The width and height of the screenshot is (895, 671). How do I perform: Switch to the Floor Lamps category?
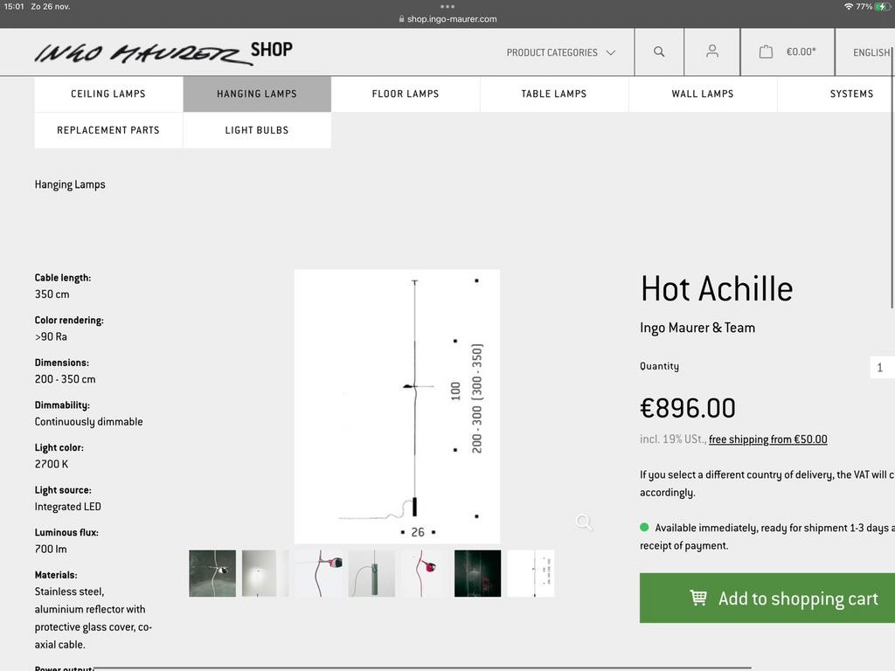[406, 93]
